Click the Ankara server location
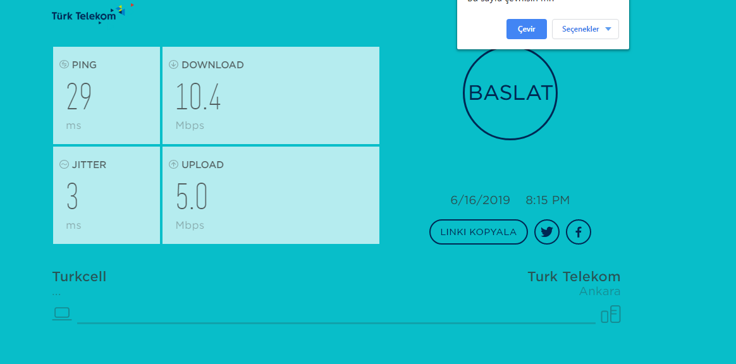Screen dimensions: 736x364 [600, 291]
